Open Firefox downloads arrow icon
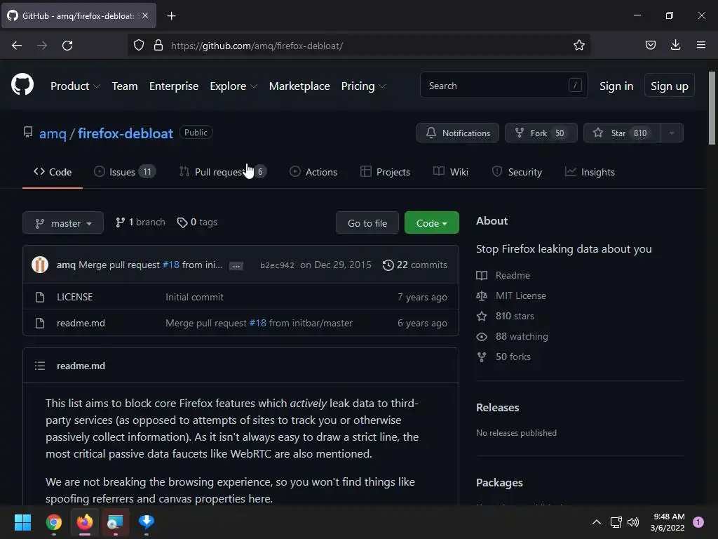This screenshot has height=539, width=718. coord(675,45)
